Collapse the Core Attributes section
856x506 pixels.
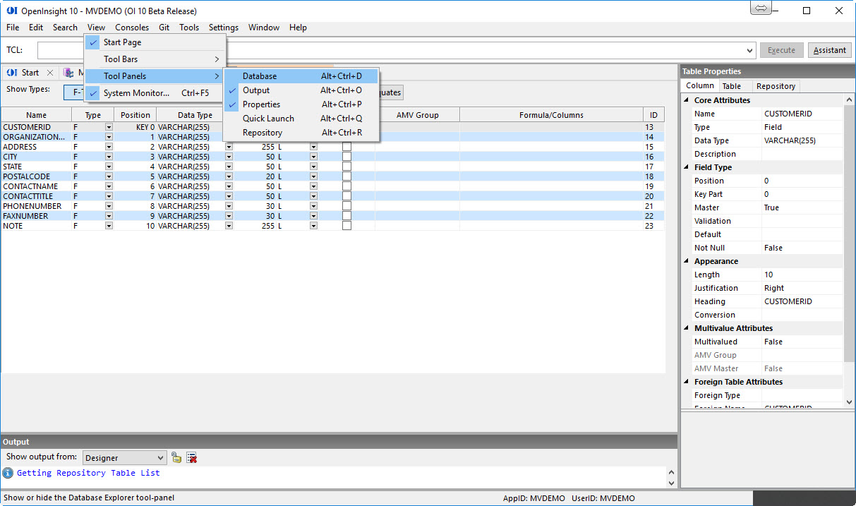[686, 100]
